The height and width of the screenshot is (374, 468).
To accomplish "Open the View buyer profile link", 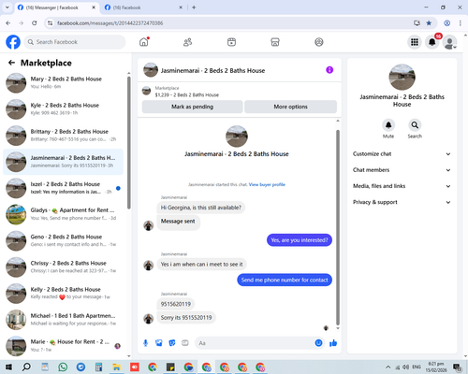I will point(267,184).
